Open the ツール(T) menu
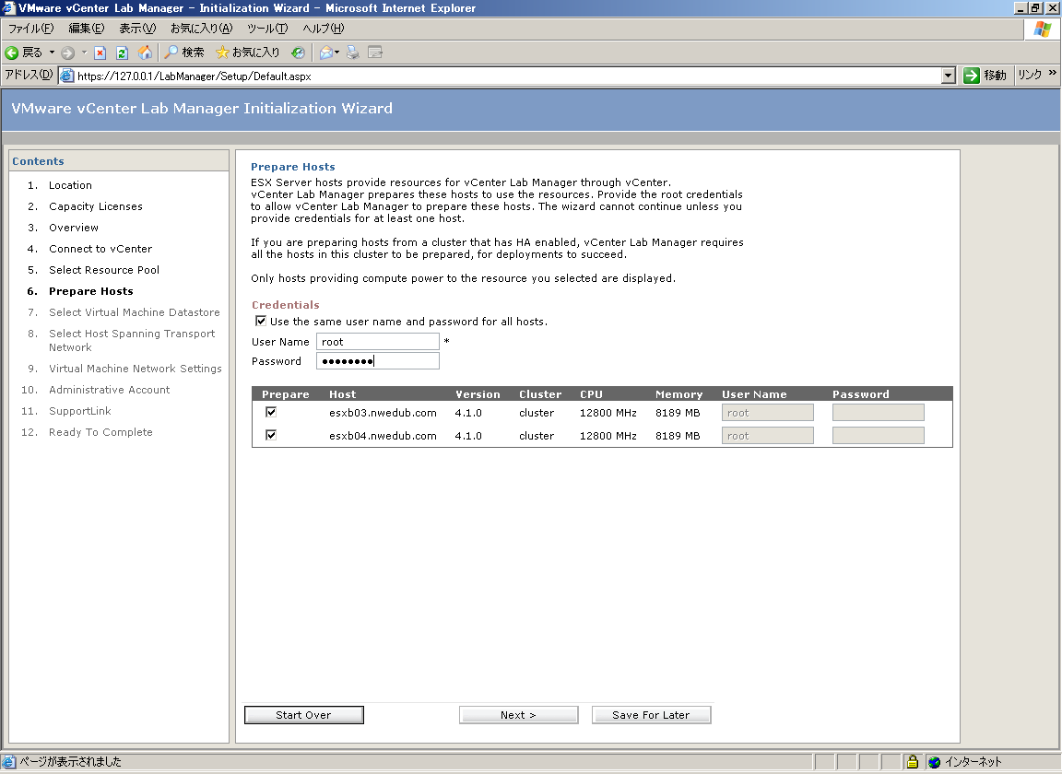Image resolution: width=1062 pixels, height=774 pixels. (266, 29)
